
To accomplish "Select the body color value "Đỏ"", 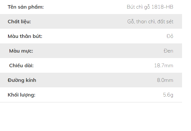I will pos(170,36).
